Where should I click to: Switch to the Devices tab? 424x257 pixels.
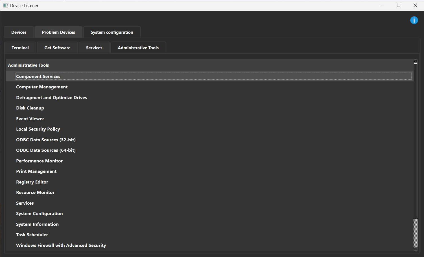[x=19, y=32]
